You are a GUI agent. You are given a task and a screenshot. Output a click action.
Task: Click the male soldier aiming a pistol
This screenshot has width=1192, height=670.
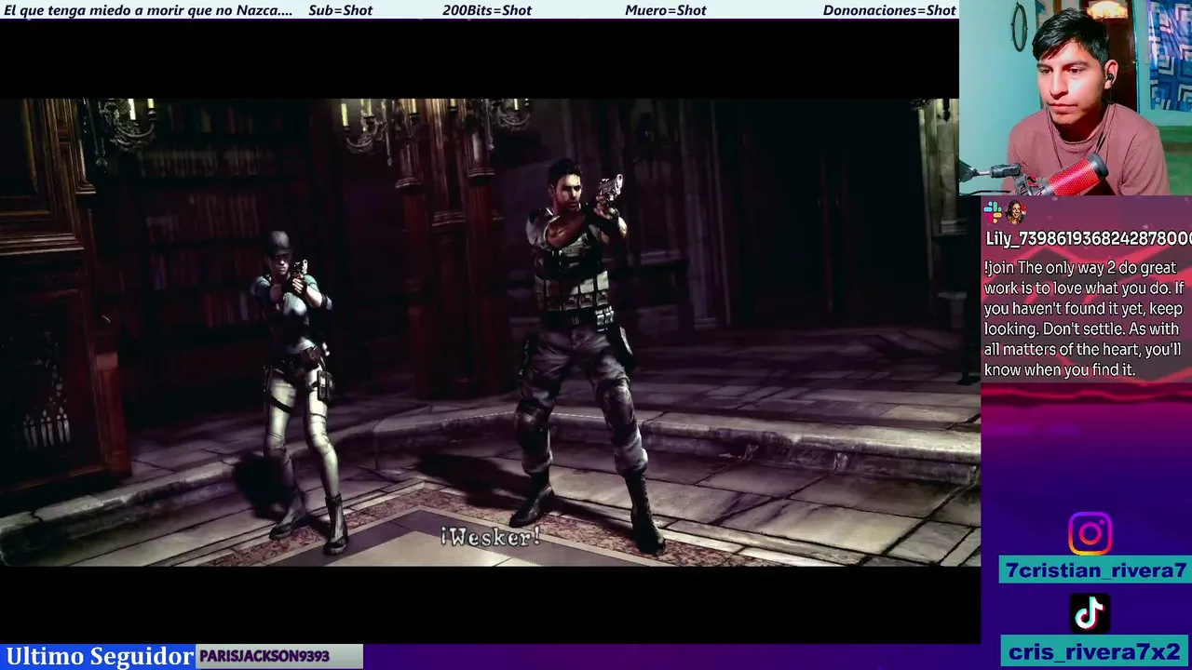(579, 354)
